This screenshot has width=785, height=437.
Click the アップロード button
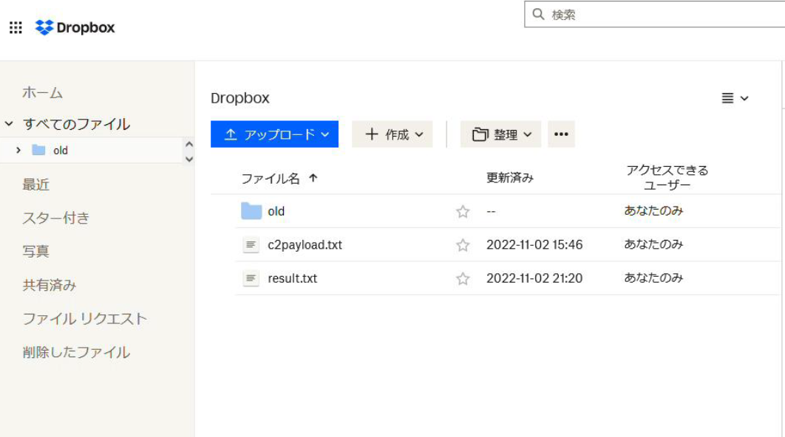[x=274, y=134]
